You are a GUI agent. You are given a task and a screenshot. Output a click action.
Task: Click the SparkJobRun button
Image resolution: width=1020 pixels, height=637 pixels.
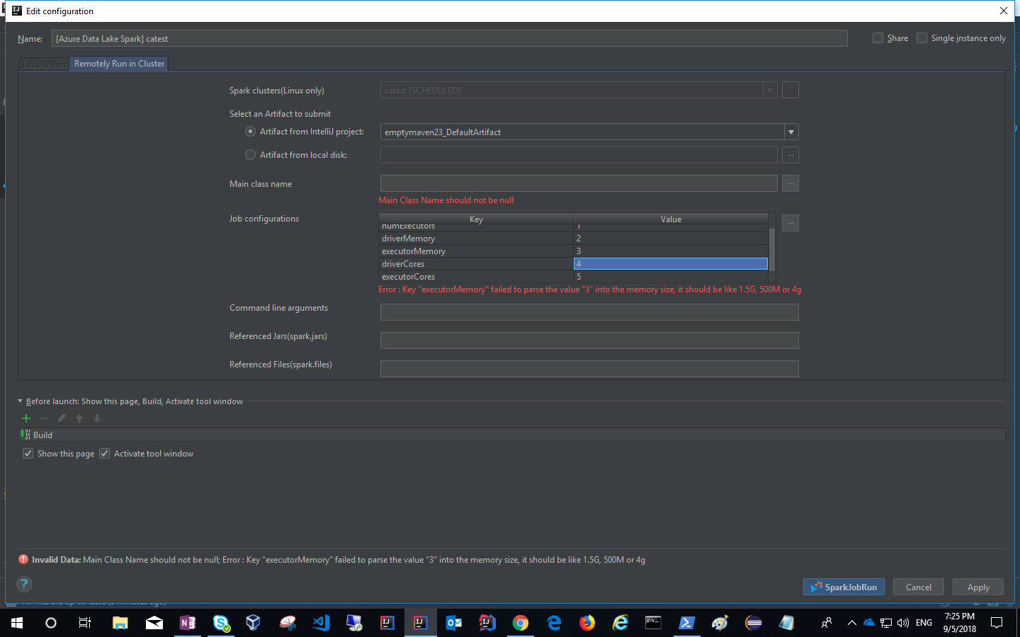tap(844, 586)
